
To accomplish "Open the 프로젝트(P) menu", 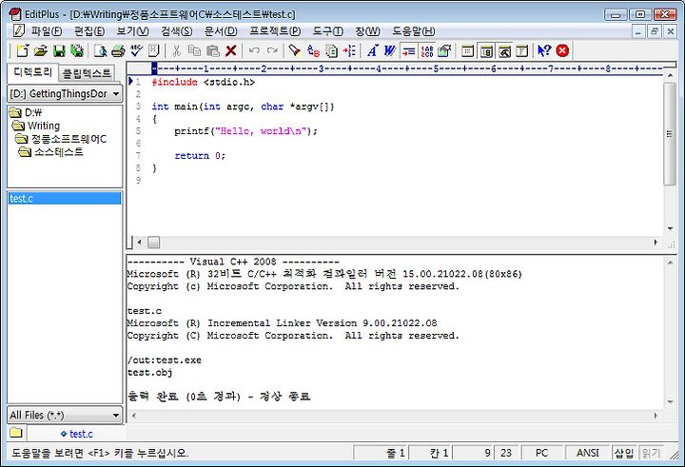I will pyautogui.click(x=275, y=31).
